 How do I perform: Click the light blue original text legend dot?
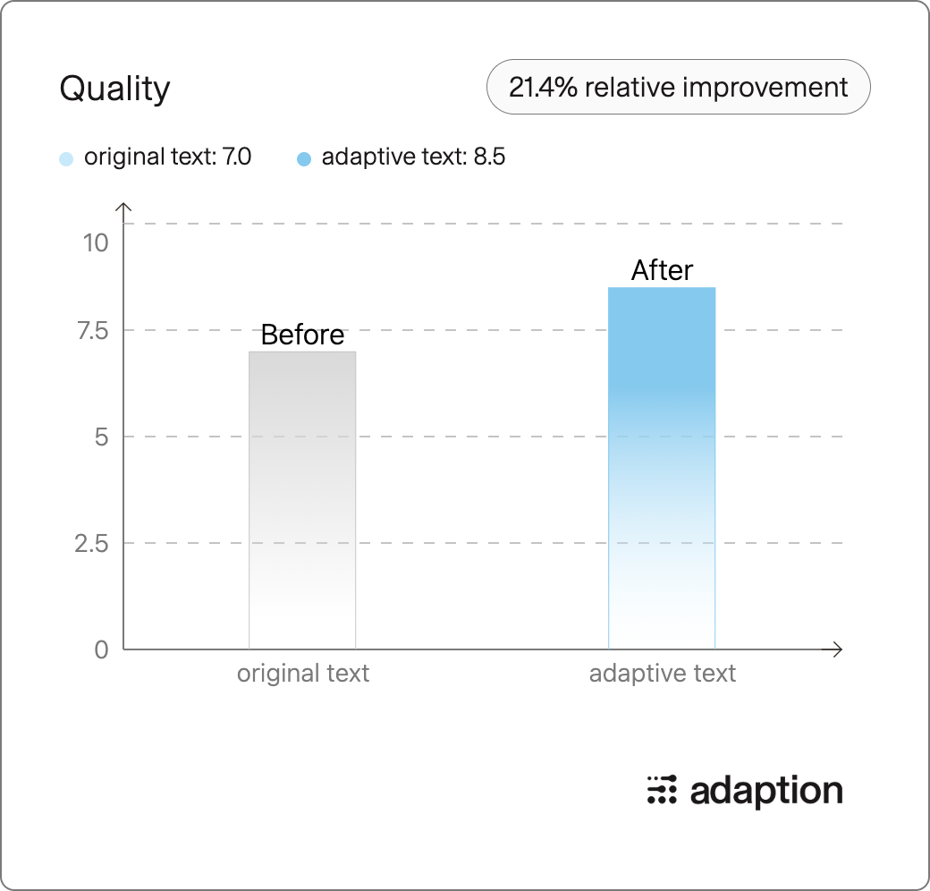pyautogui.click(x=66, y=158)
